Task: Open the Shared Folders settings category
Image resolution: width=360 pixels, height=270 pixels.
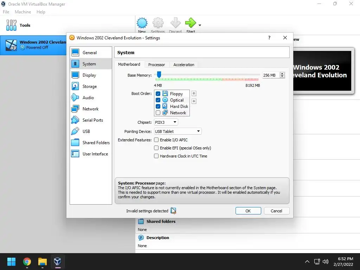Action: (91, 143)
